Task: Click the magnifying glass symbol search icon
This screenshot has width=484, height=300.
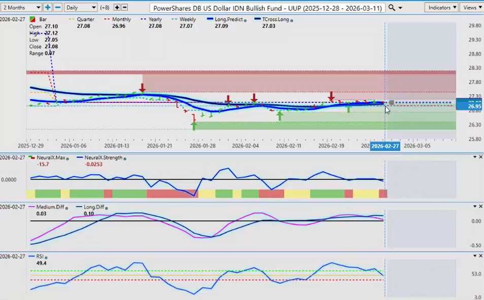Action: coord(392,8)
